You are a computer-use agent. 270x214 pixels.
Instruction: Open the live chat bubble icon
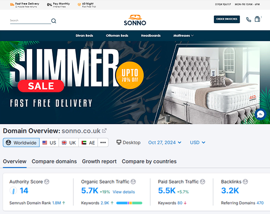point(261,114)
